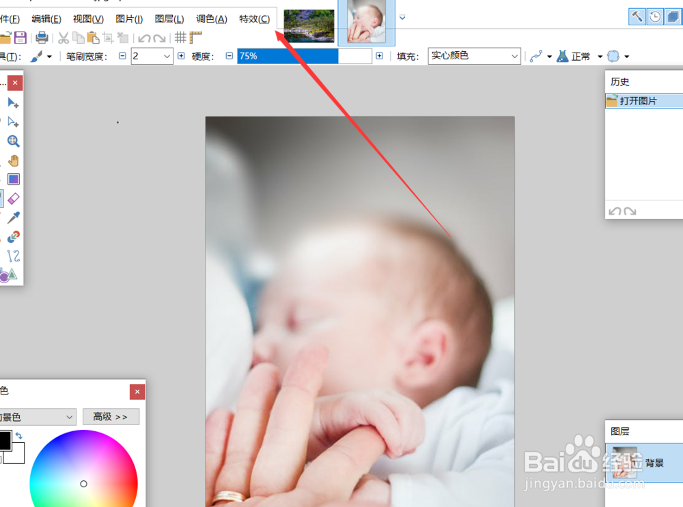The height and width of the screenshot is (507, 683).
Task: Click the save floppy disk icon
Action: click(20, 38)
